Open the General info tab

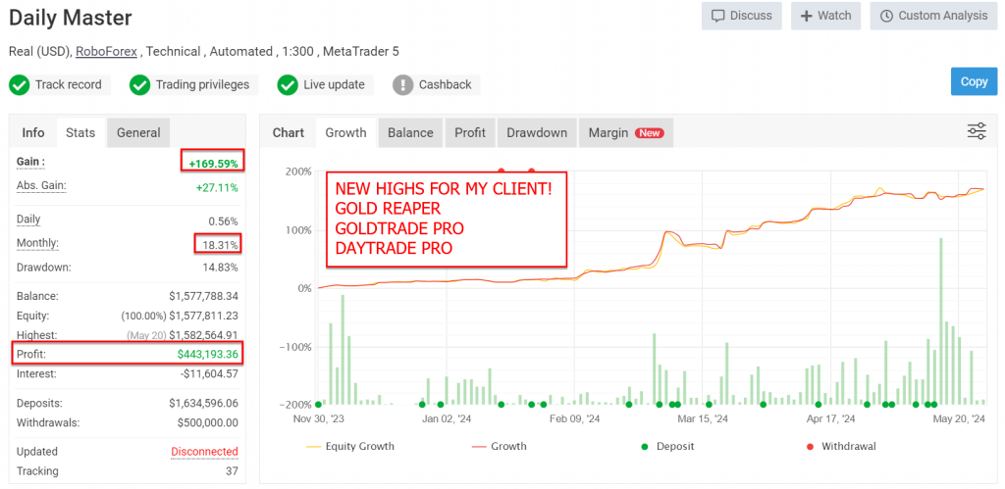click(x=138, y=133)
